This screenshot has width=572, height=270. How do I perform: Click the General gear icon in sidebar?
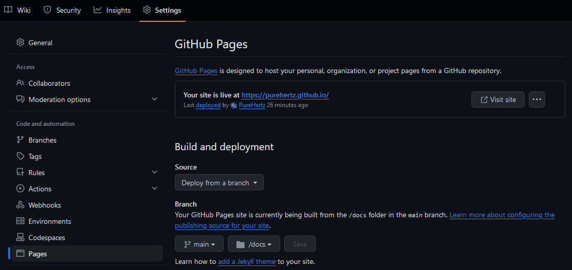(x=20, y=42)
